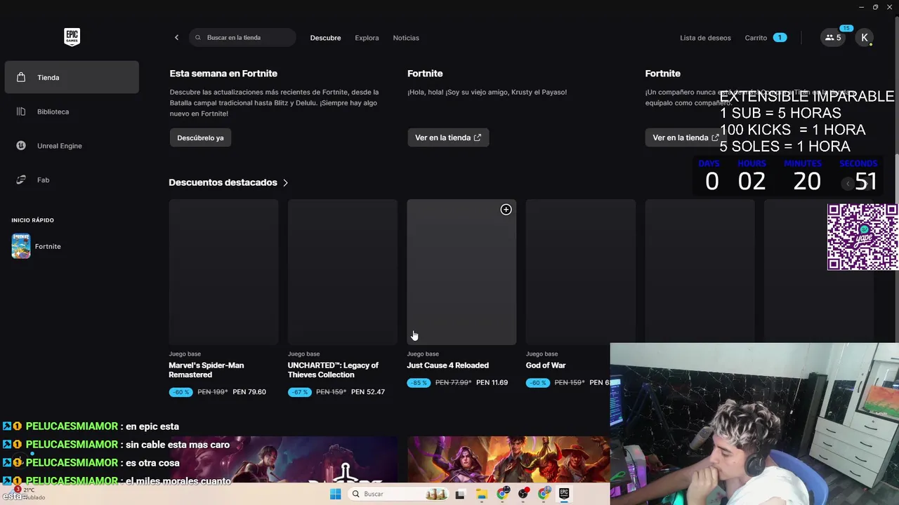Click the PEN 52.47 price
This screenshot has height=505, width=899.
click(x=368, y=392)
